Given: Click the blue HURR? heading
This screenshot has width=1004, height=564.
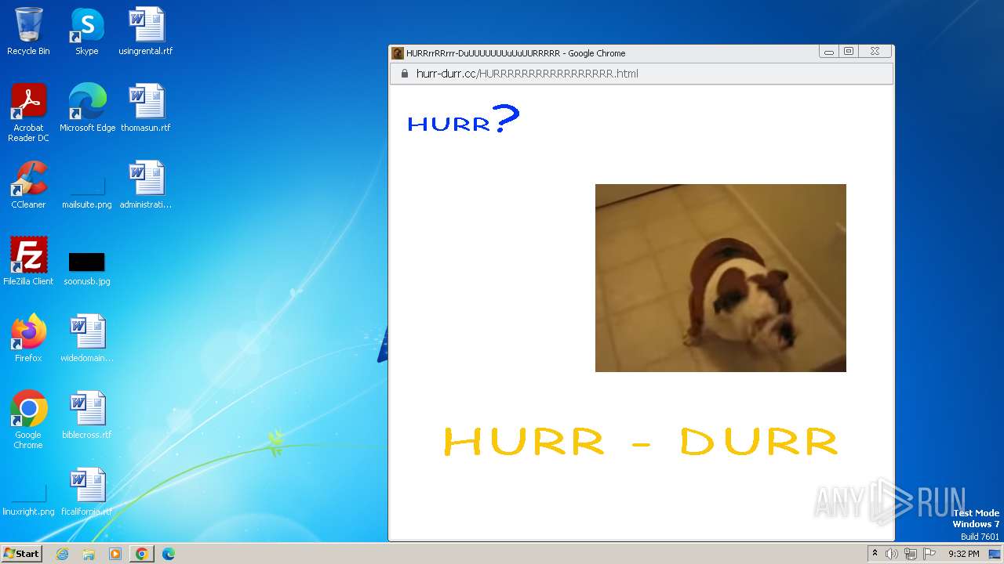Looking at the screenshot, I should 463,119.
